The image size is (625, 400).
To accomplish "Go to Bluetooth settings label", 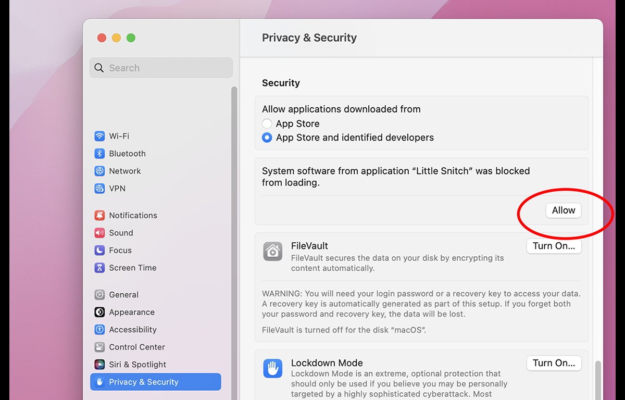I will coord(128,154).
